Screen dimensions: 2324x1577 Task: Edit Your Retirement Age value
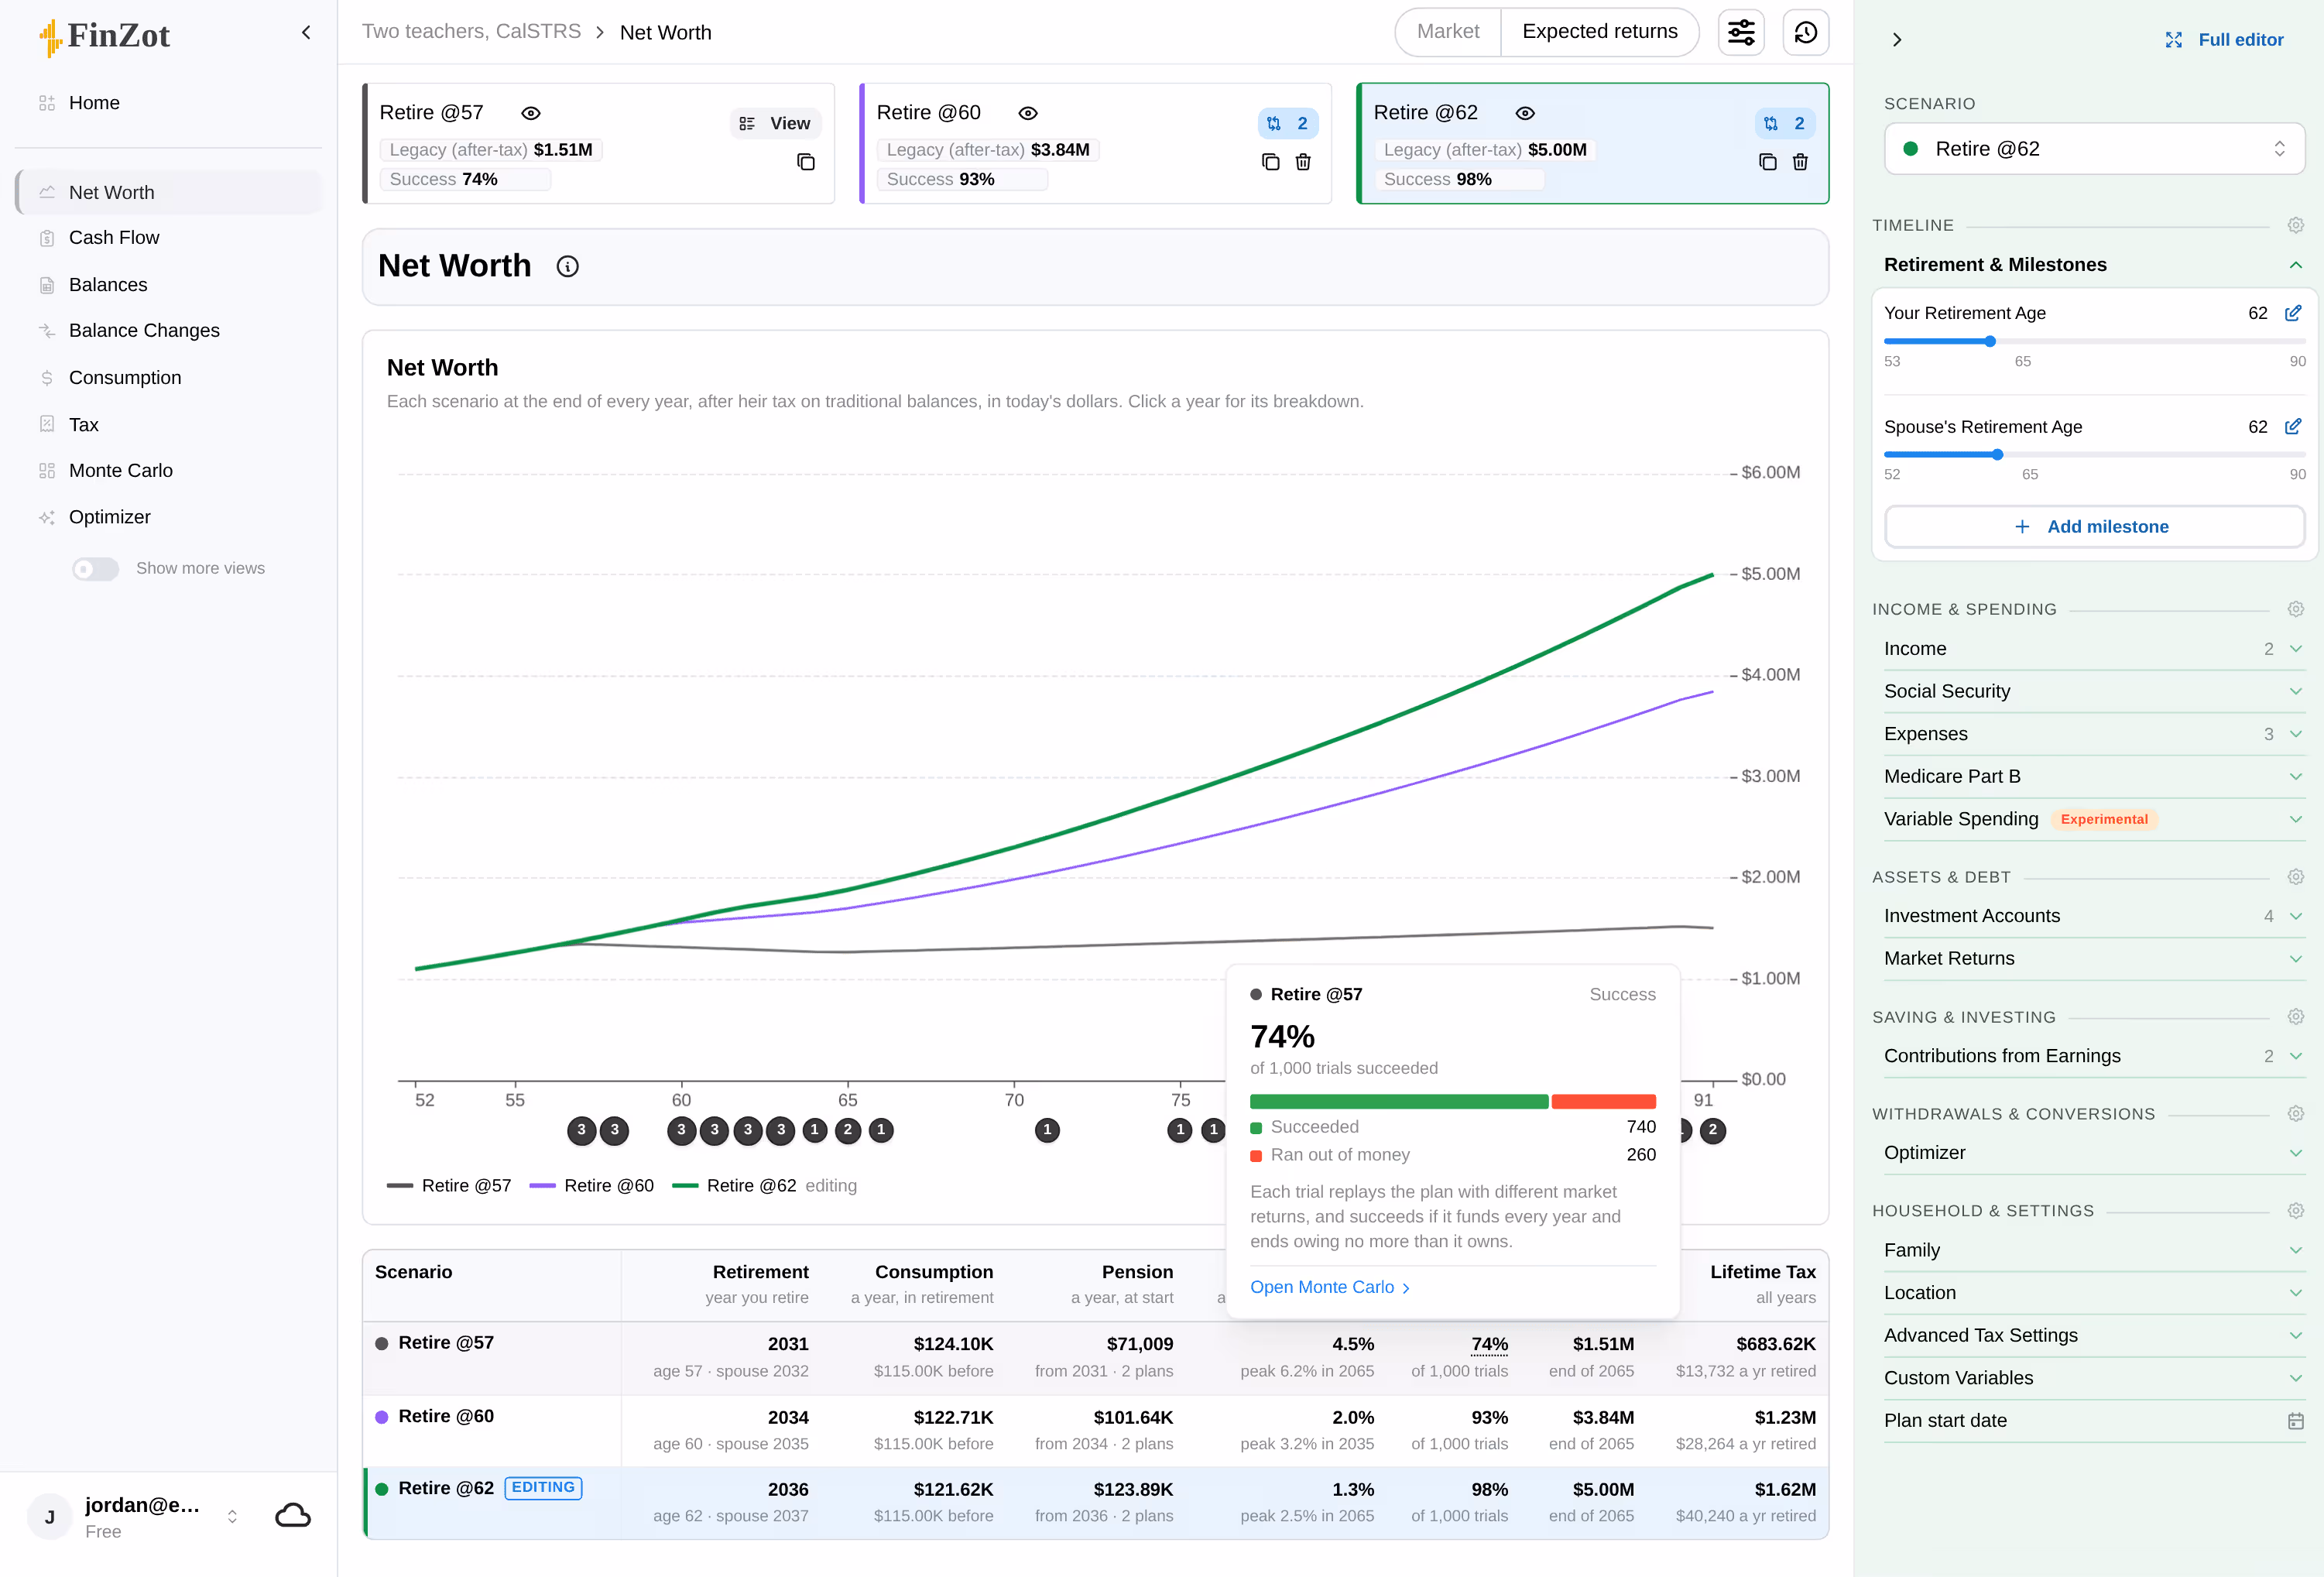tap(2293, 313)
